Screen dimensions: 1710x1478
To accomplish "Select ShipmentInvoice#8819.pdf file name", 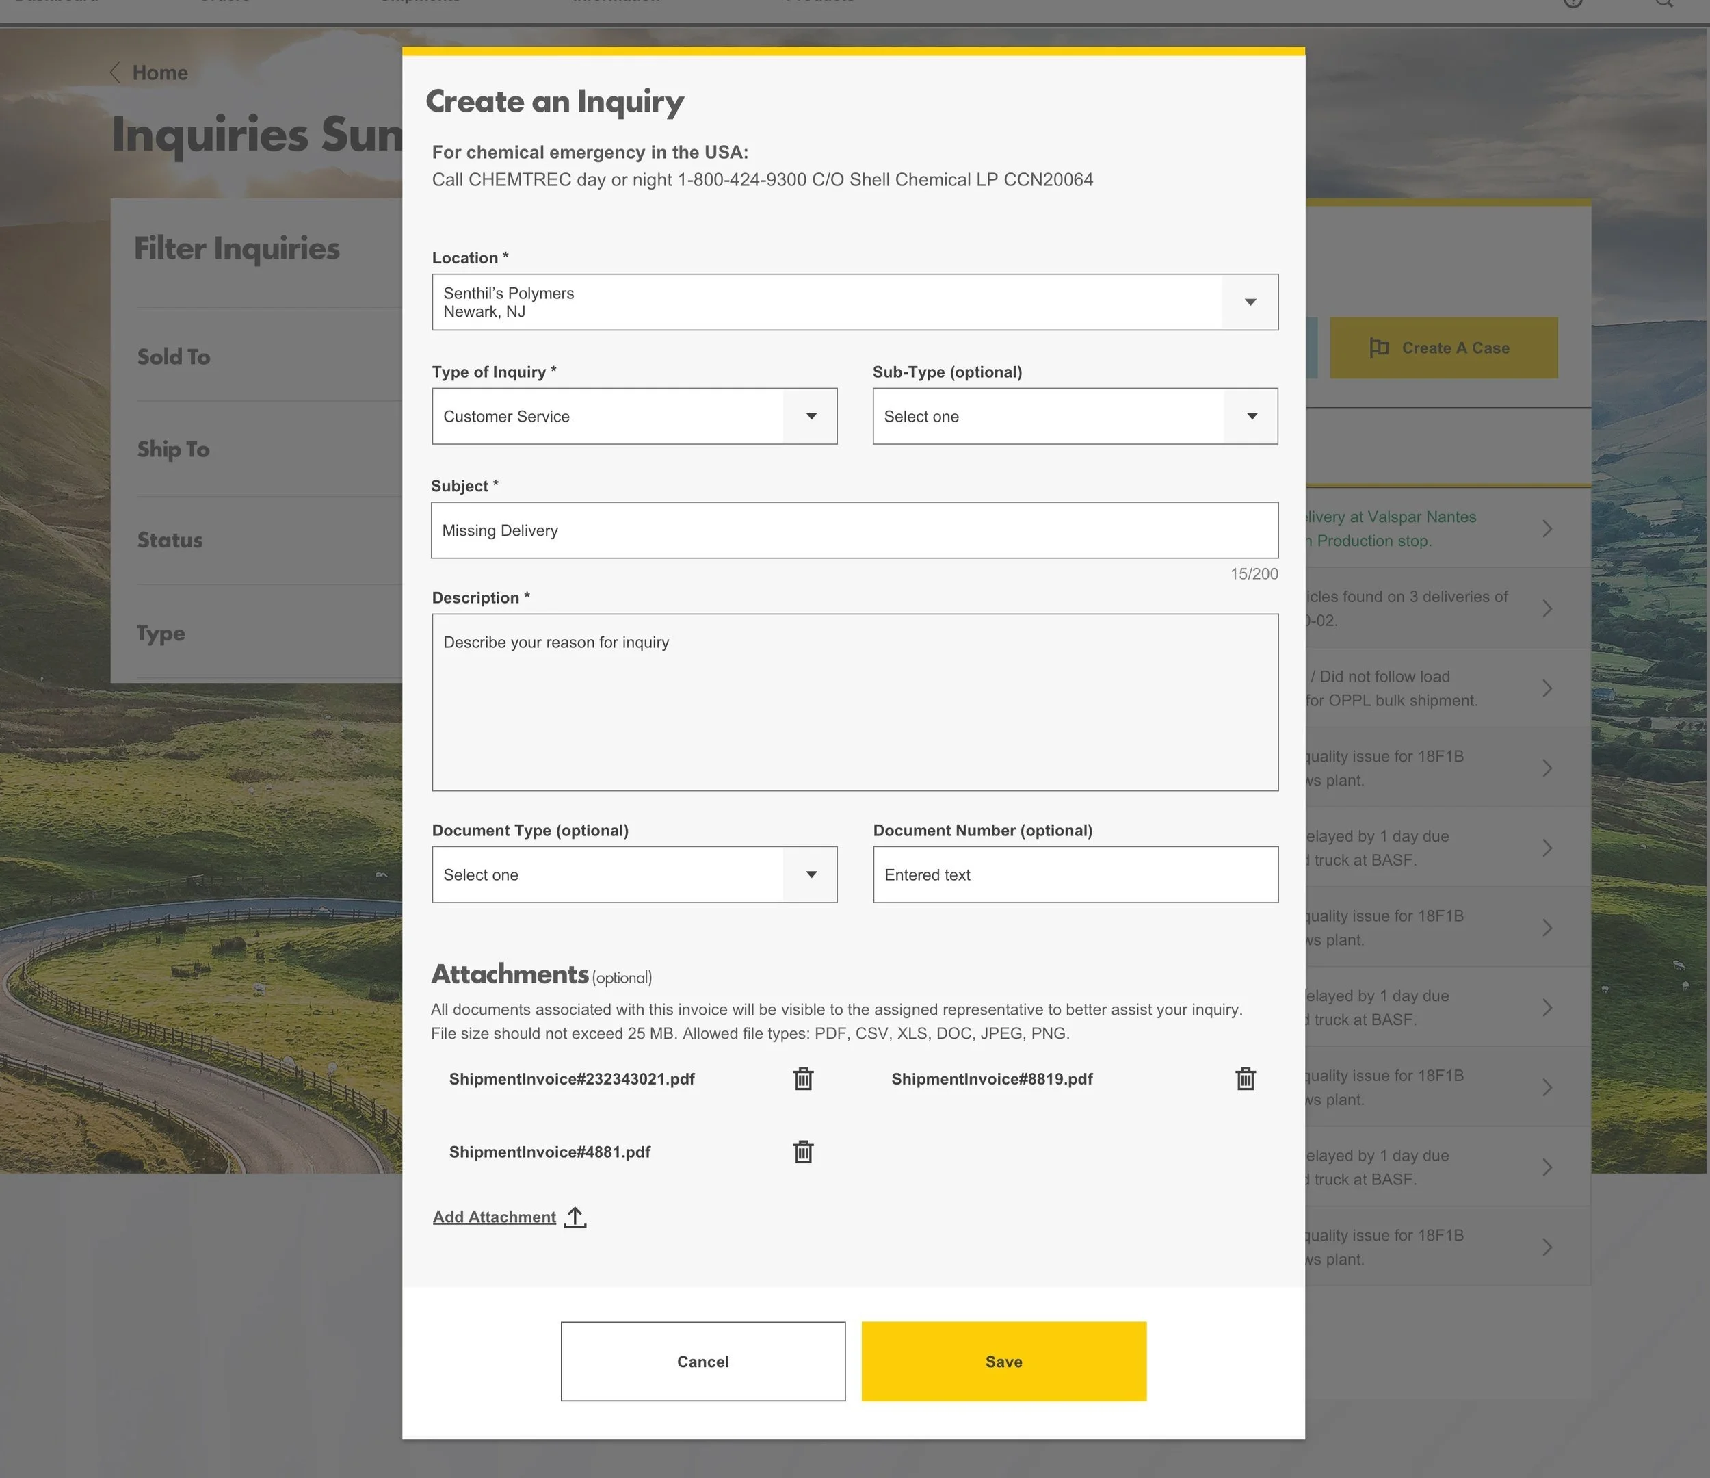I will coord(992,1079).
